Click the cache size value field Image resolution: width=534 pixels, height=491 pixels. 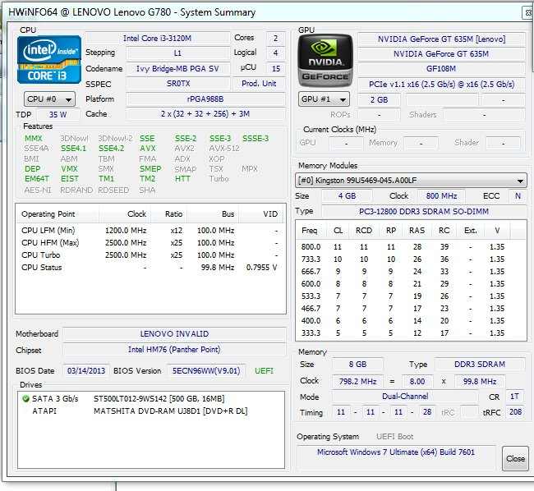(x=205, y=113)
